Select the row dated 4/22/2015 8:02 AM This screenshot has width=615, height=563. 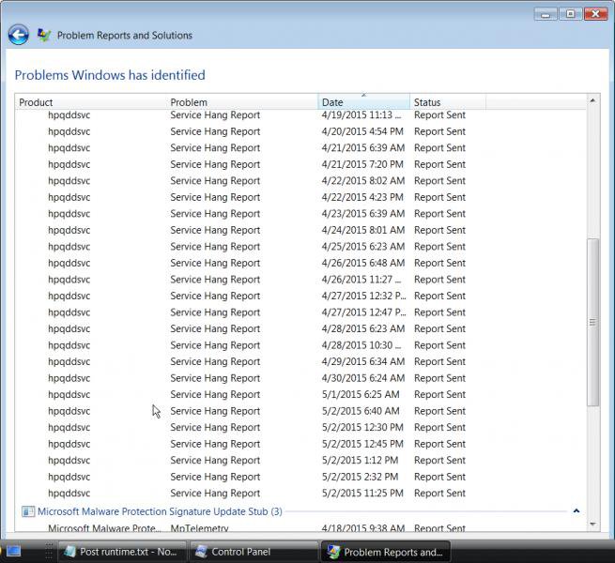[300, 181]
